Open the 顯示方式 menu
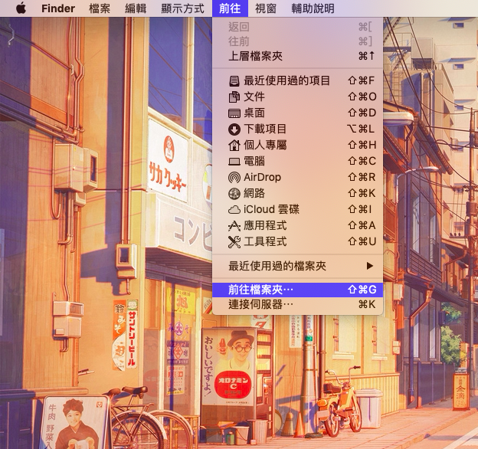The width and height of the screenshot is (478, 449). 183,8
